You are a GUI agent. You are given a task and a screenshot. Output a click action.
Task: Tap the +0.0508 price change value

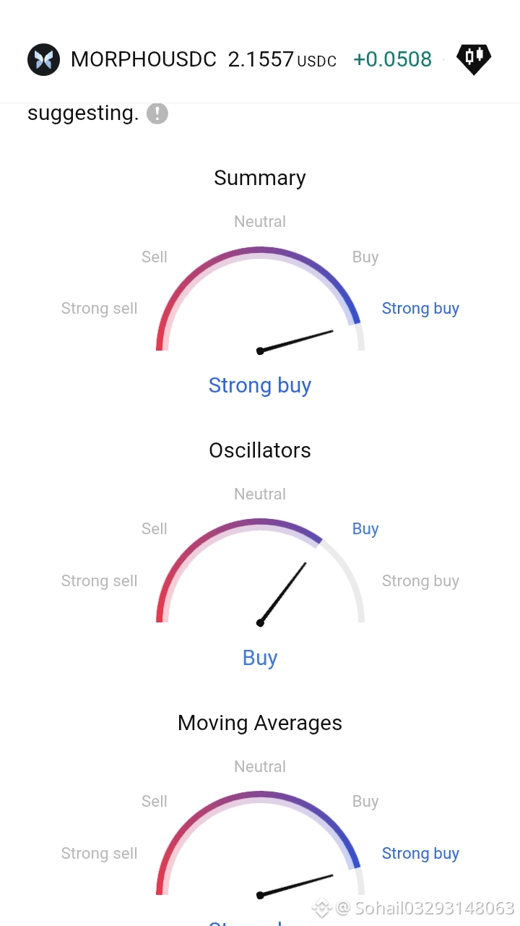click(392, 59)
